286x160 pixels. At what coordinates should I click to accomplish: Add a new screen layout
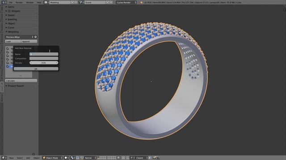coord(72,2)
